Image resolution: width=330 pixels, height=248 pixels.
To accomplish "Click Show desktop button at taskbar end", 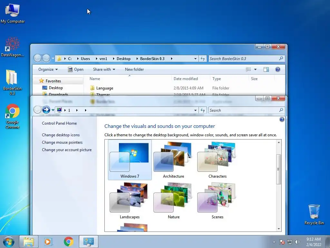I will point(328,242).
